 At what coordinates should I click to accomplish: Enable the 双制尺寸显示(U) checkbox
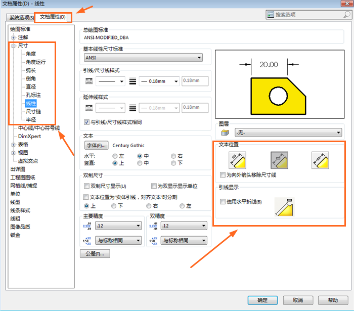[86, 186]
